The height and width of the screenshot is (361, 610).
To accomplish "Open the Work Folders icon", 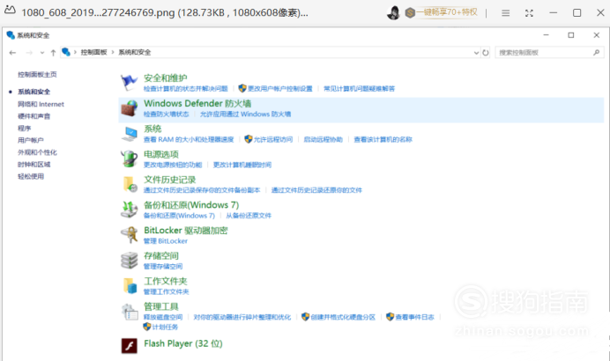I will 130,286.
